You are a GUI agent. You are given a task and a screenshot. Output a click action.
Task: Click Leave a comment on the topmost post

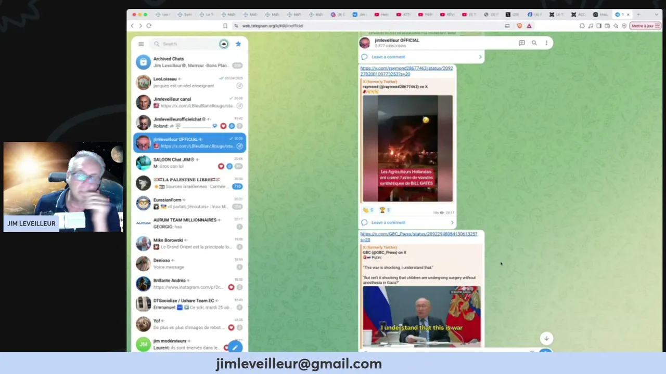click(388, 57)
